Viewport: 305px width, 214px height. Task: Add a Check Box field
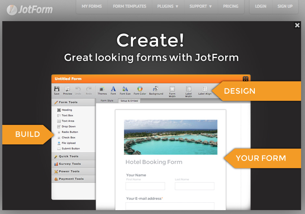pyautogui.click(x=66, y=138)
